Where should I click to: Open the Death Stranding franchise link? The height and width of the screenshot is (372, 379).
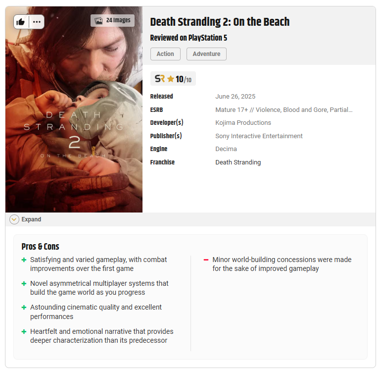(238, 162)
